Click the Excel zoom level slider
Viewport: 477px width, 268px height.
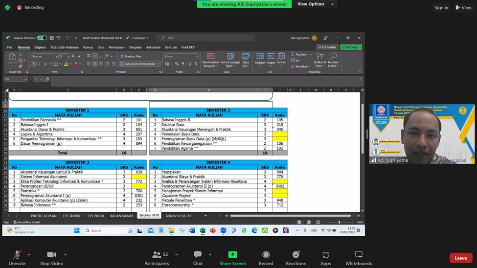pyautogui.click(x=339, y=222)
